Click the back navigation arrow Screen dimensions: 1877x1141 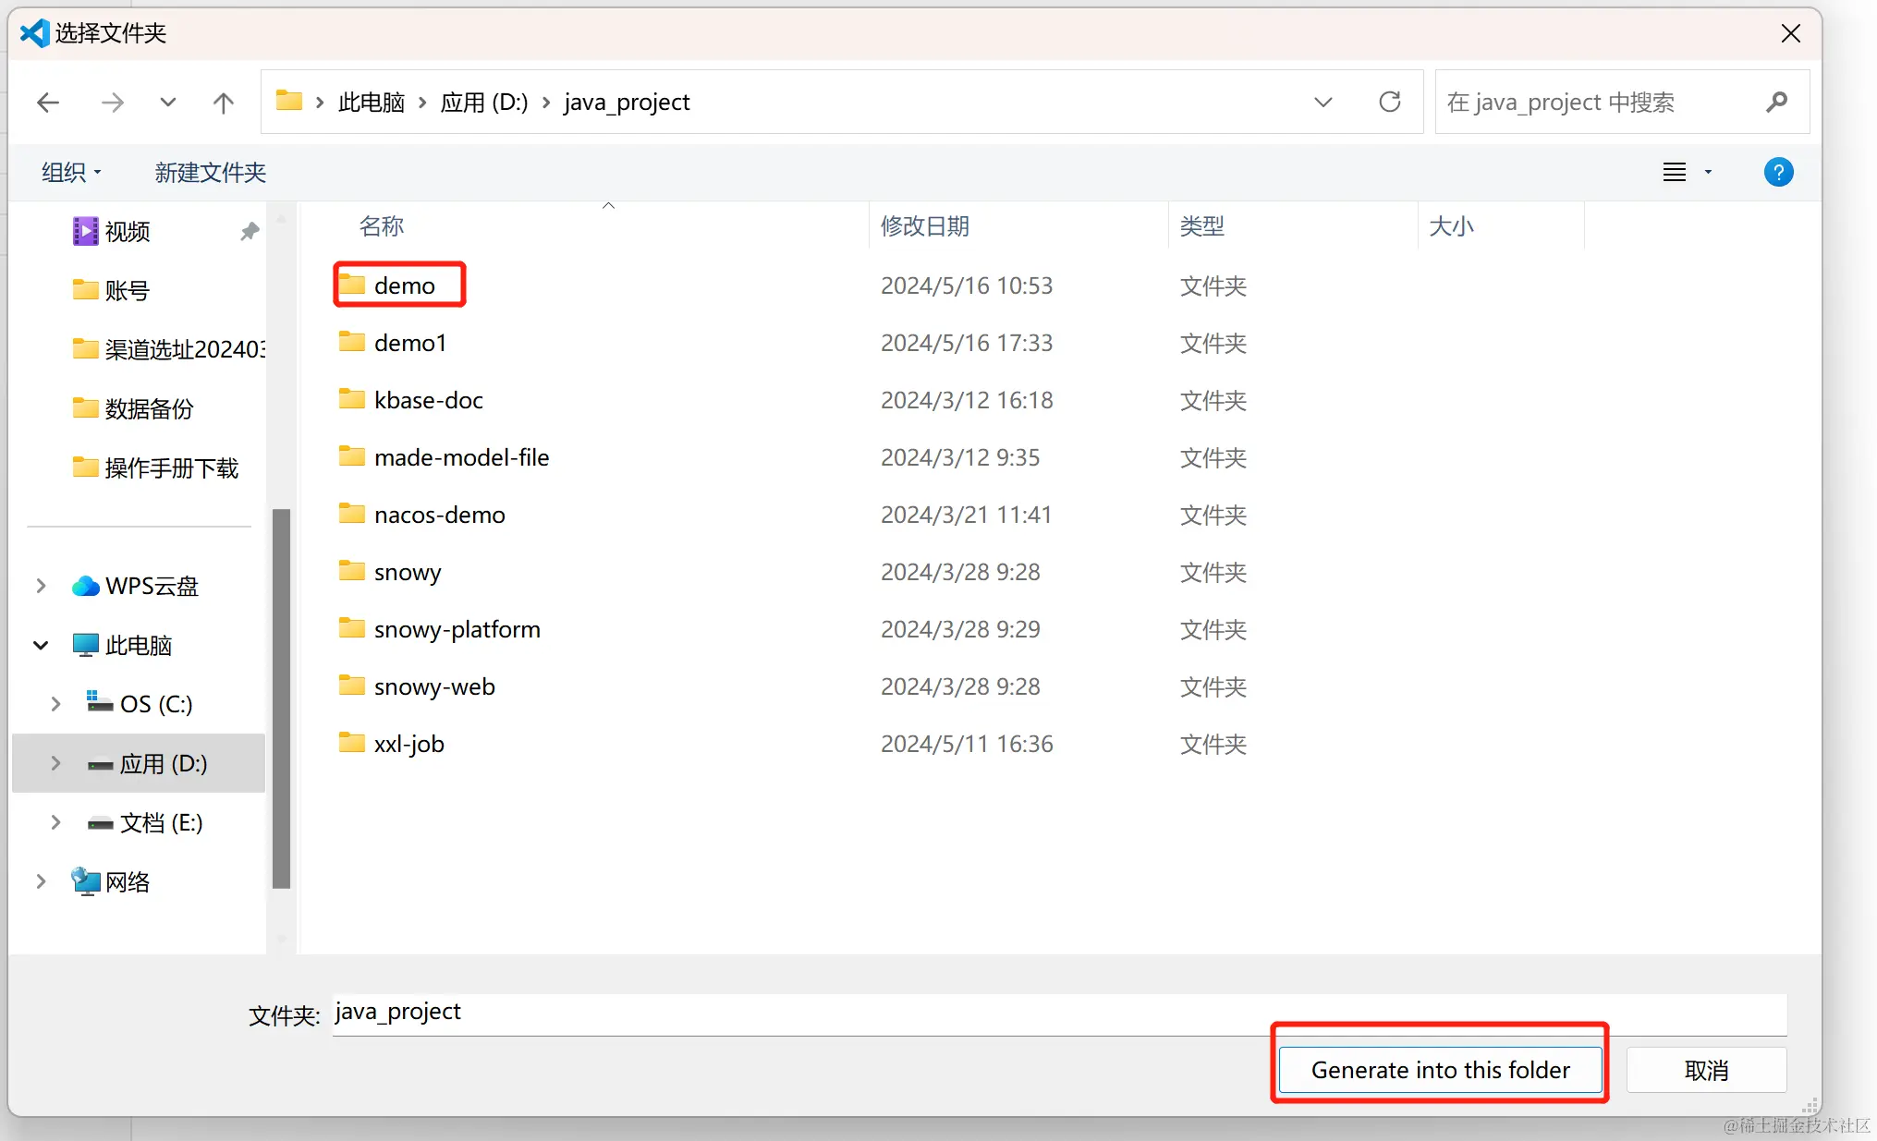(x=48, y=103)
